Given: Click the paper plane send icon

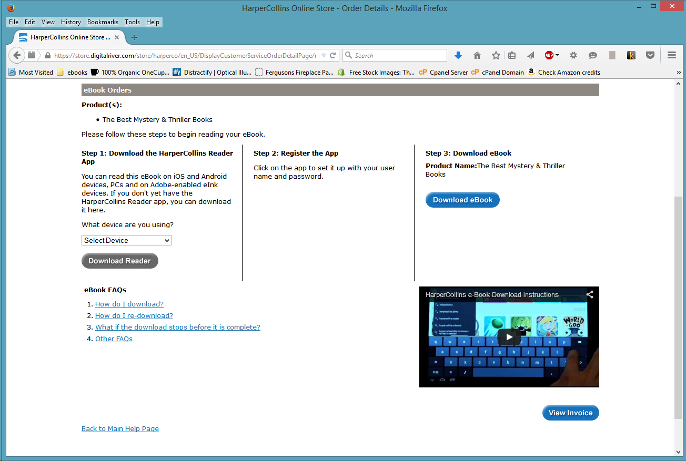Looking at the screenshot, I should 531,55.
